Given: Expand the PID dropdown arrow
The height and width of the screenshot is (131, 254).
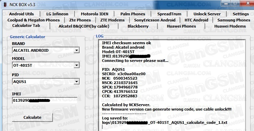Looking at the screenshot, I should tap(76, 82).
